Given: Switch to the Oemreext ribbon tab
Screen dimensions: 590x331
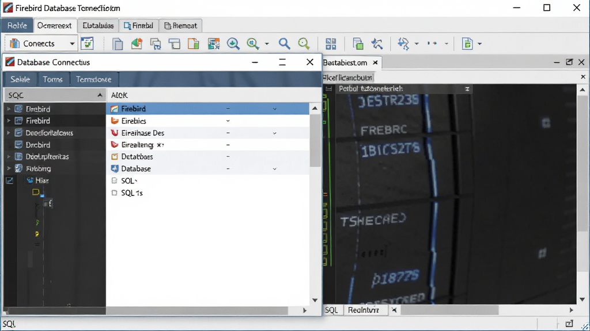Looking at the screenshot, I should 55,25.
